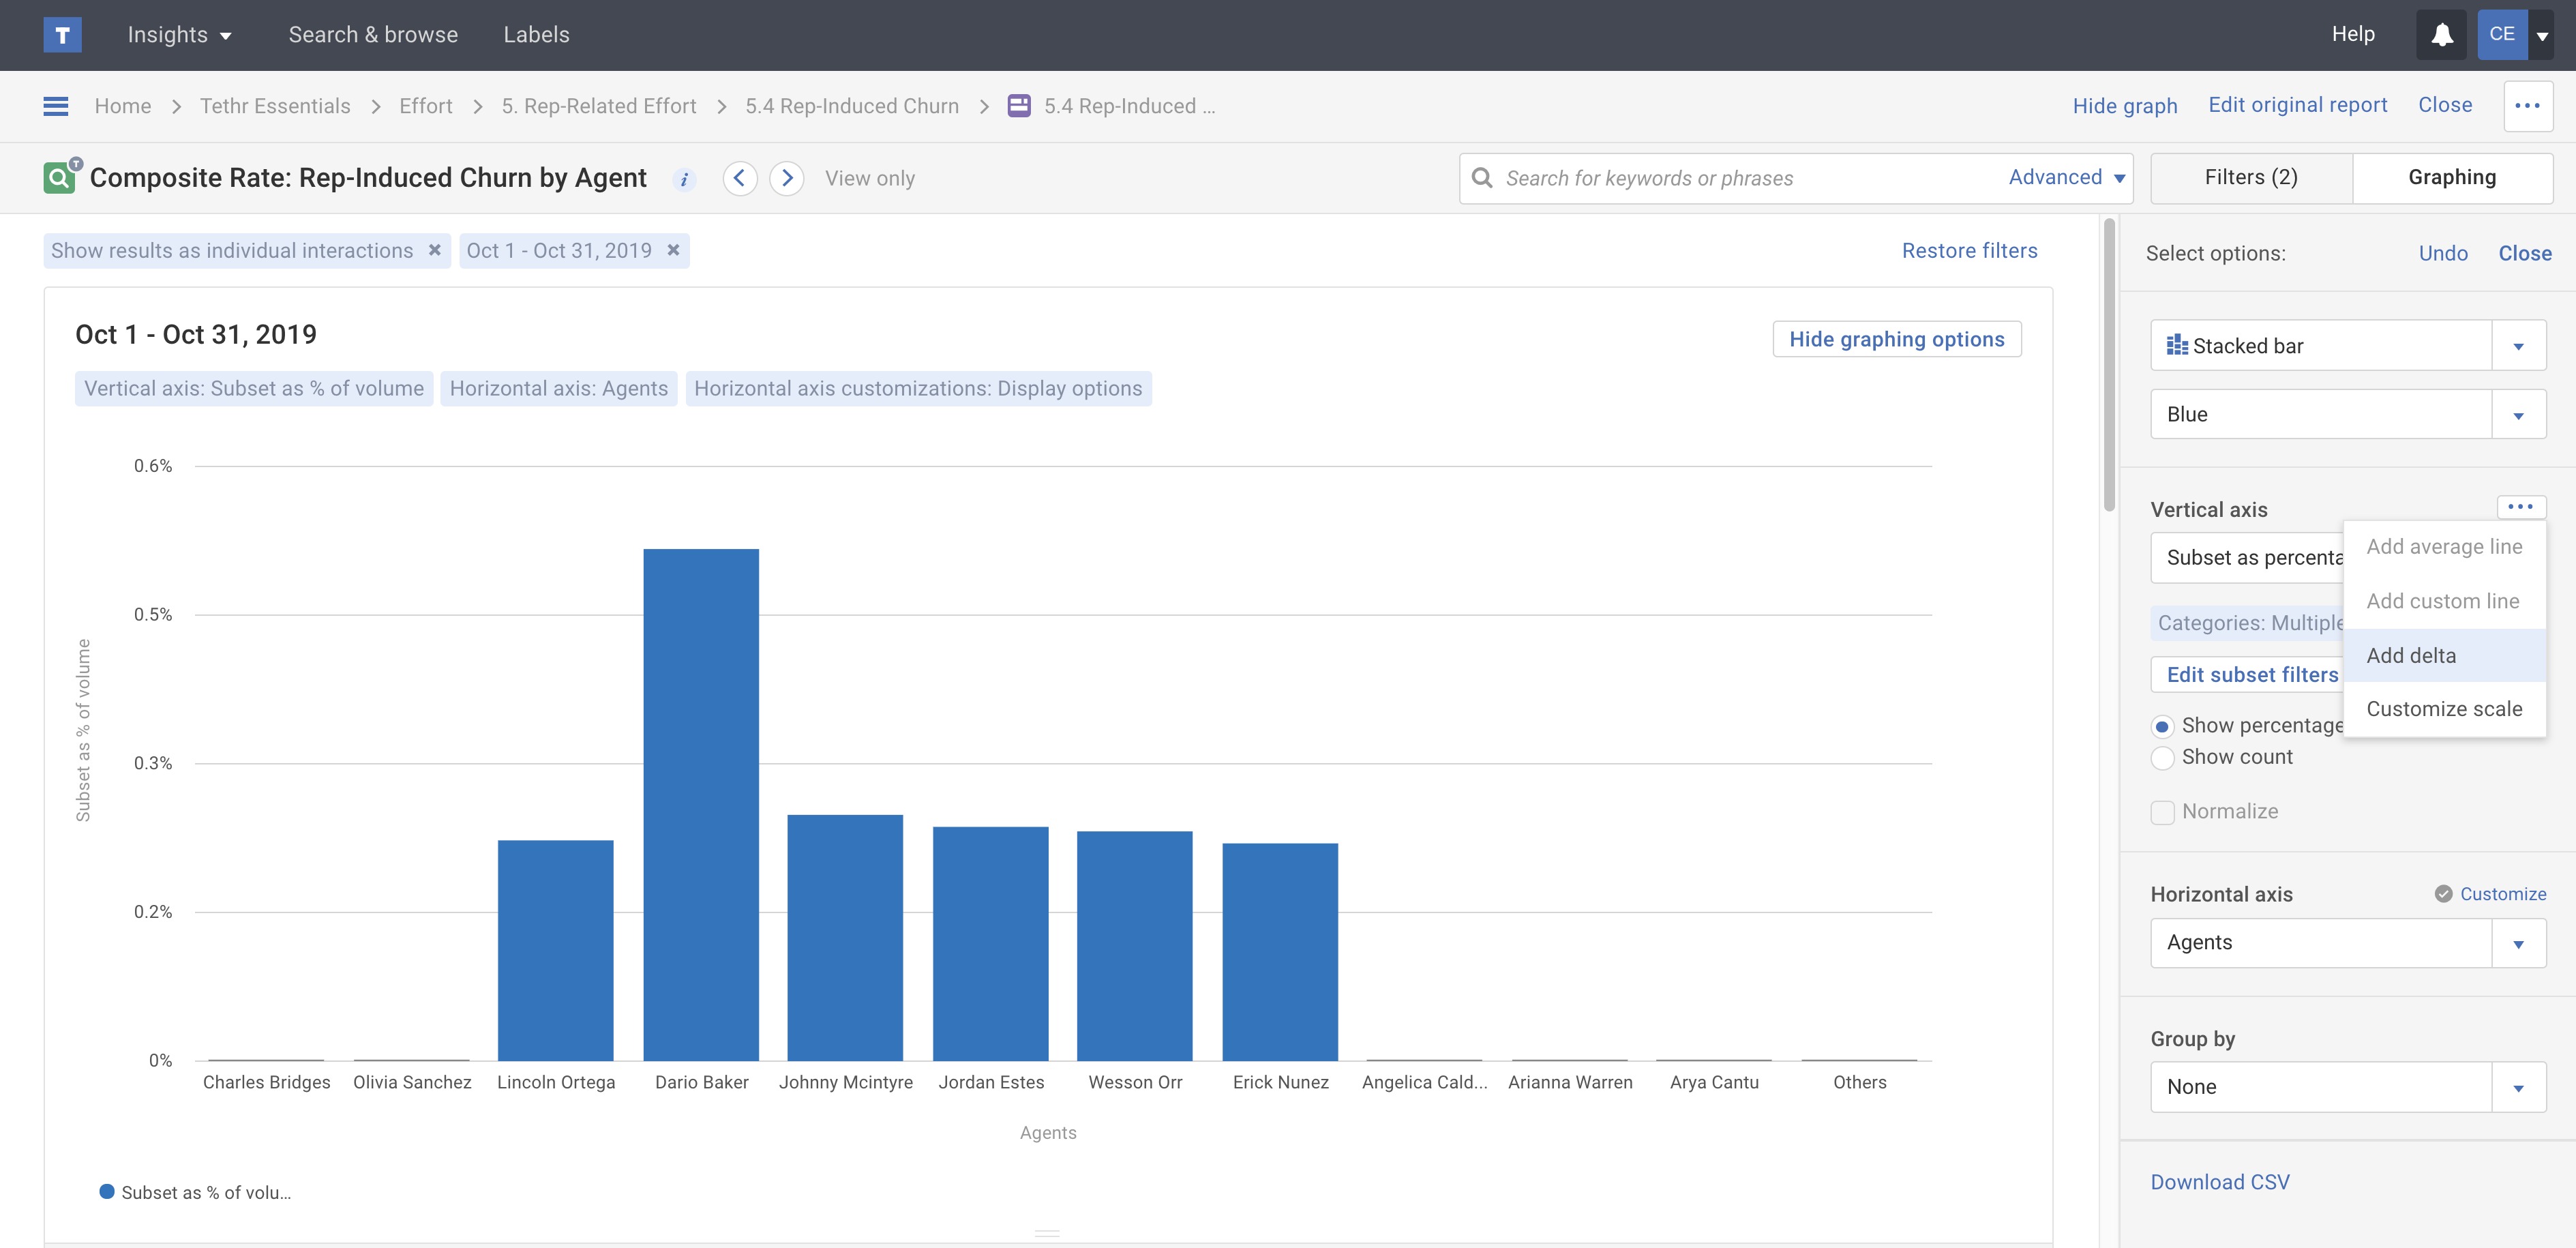Open the Blue color scheme dropdown

[x=2518, y=415]
